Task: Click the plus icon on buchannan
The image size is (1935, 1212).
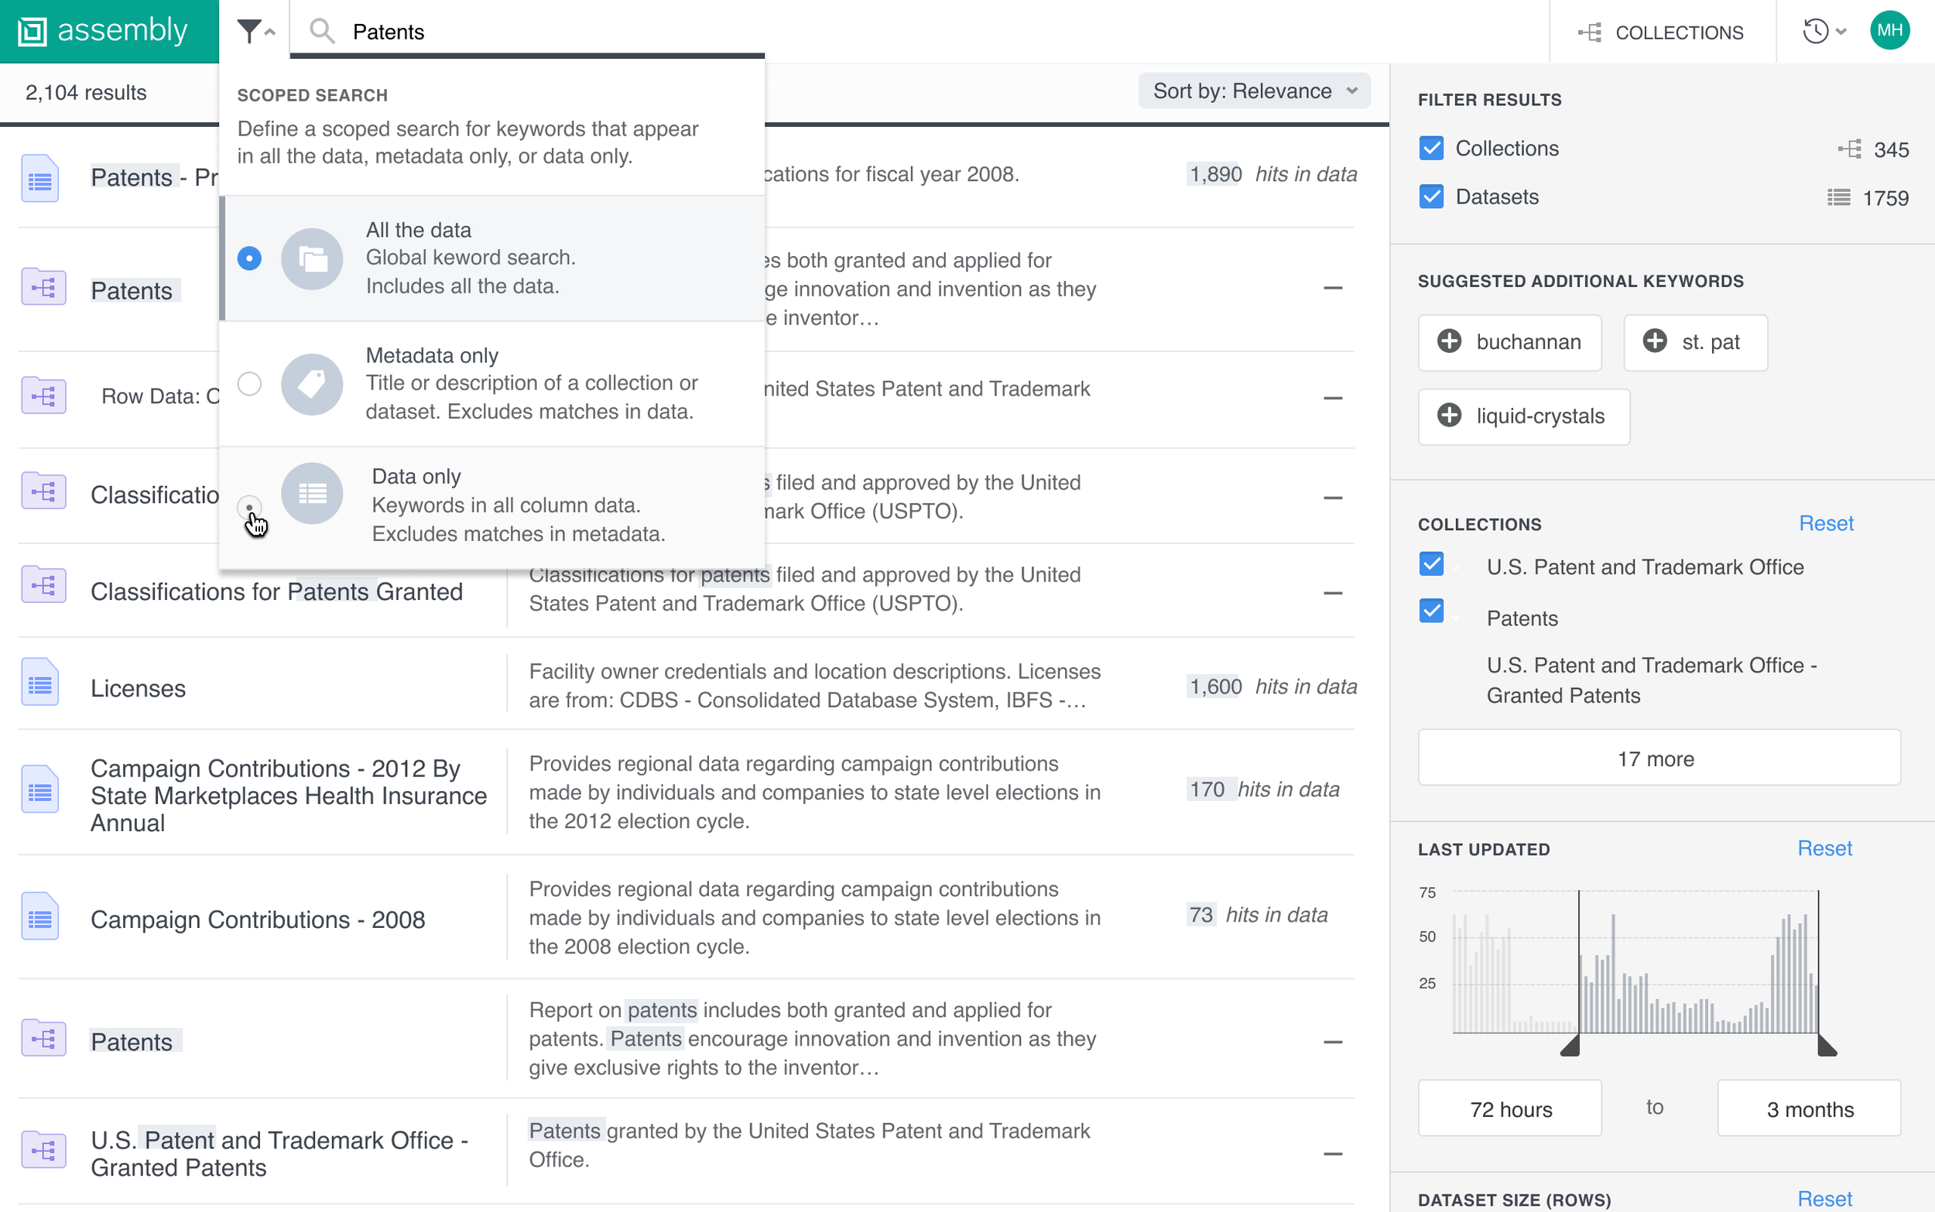Action: pyautogui.click(x=1448, y=341)
